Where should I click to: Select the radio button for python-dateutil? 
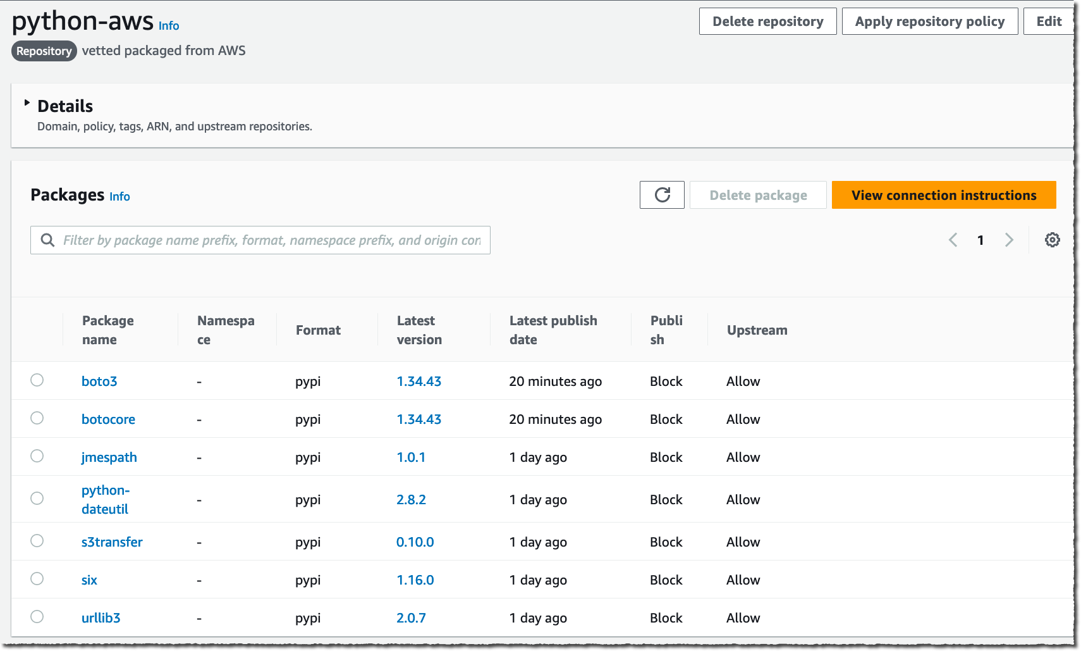[x=37, y=498]
